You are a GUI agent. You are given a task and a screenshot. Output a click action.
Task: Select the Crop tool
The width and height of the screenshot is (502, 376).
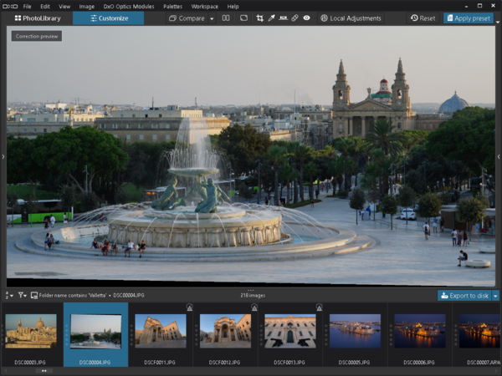(x=260, y=18)
